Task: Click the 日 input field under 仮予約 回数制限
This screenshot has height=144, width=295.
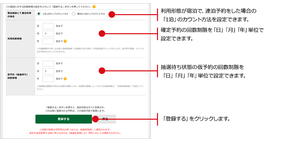Action: 48,63
